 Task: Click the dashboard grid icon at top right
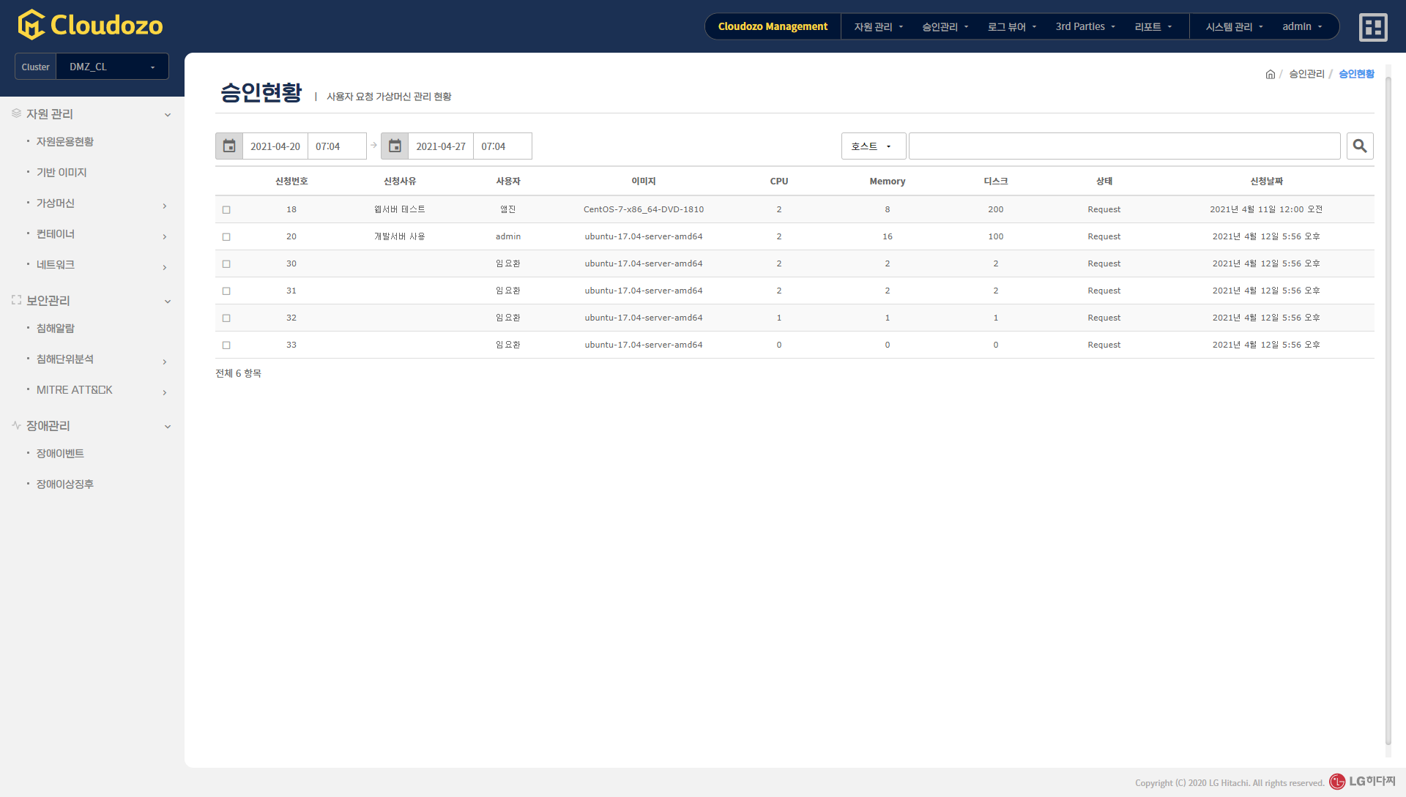1373,27
